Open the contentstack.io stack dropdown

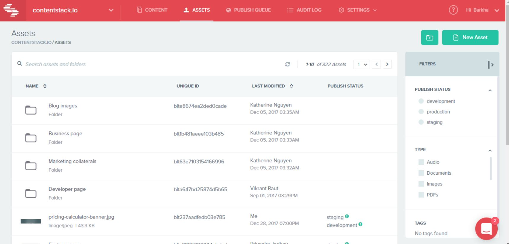111,10
